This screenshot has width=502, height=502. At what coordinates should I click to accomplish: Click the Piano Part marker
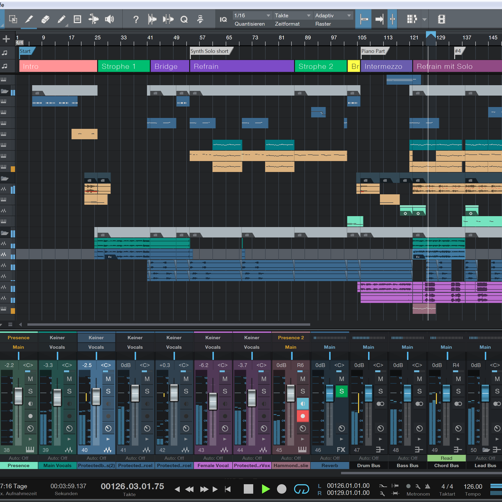374,51
